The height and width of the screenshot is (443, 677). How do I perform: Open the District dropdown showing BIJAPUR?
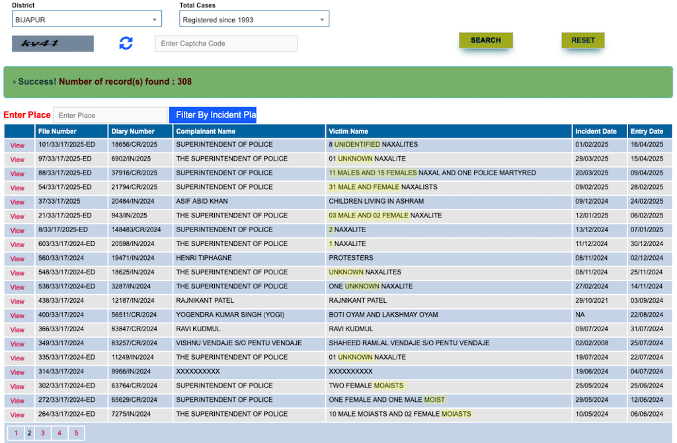point(87,20)
